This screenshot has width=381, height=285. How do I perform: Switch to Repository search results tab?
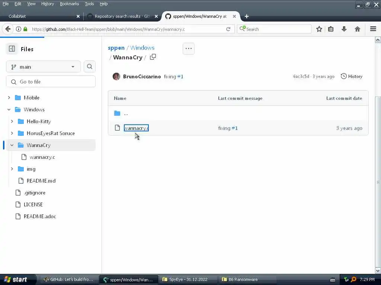[122, 16]
